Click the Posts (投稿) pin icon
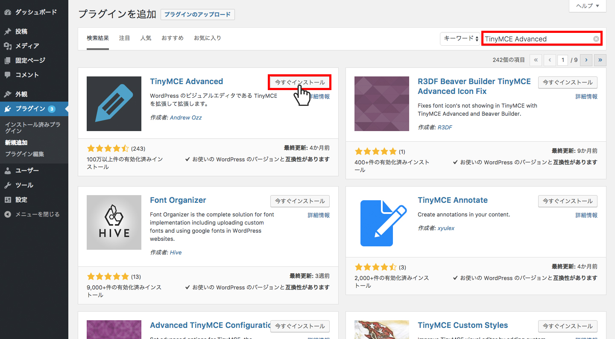Screen dimensions: 615x339 (x=8, y=32)
